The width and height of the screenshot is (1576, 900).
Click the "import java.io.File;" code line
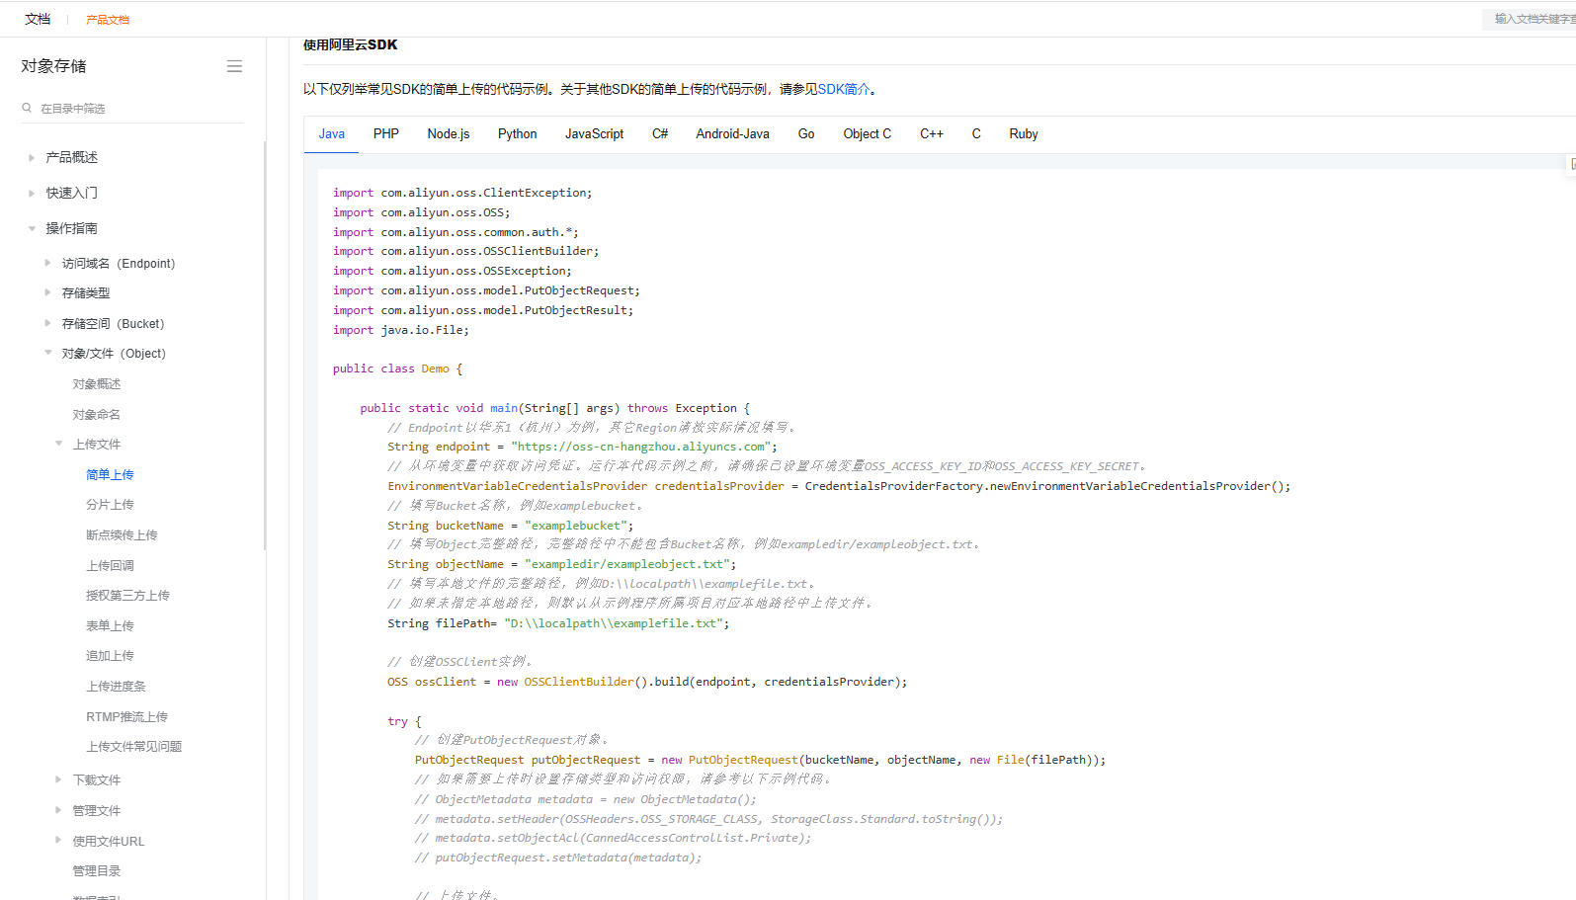[x=401, y=330]
